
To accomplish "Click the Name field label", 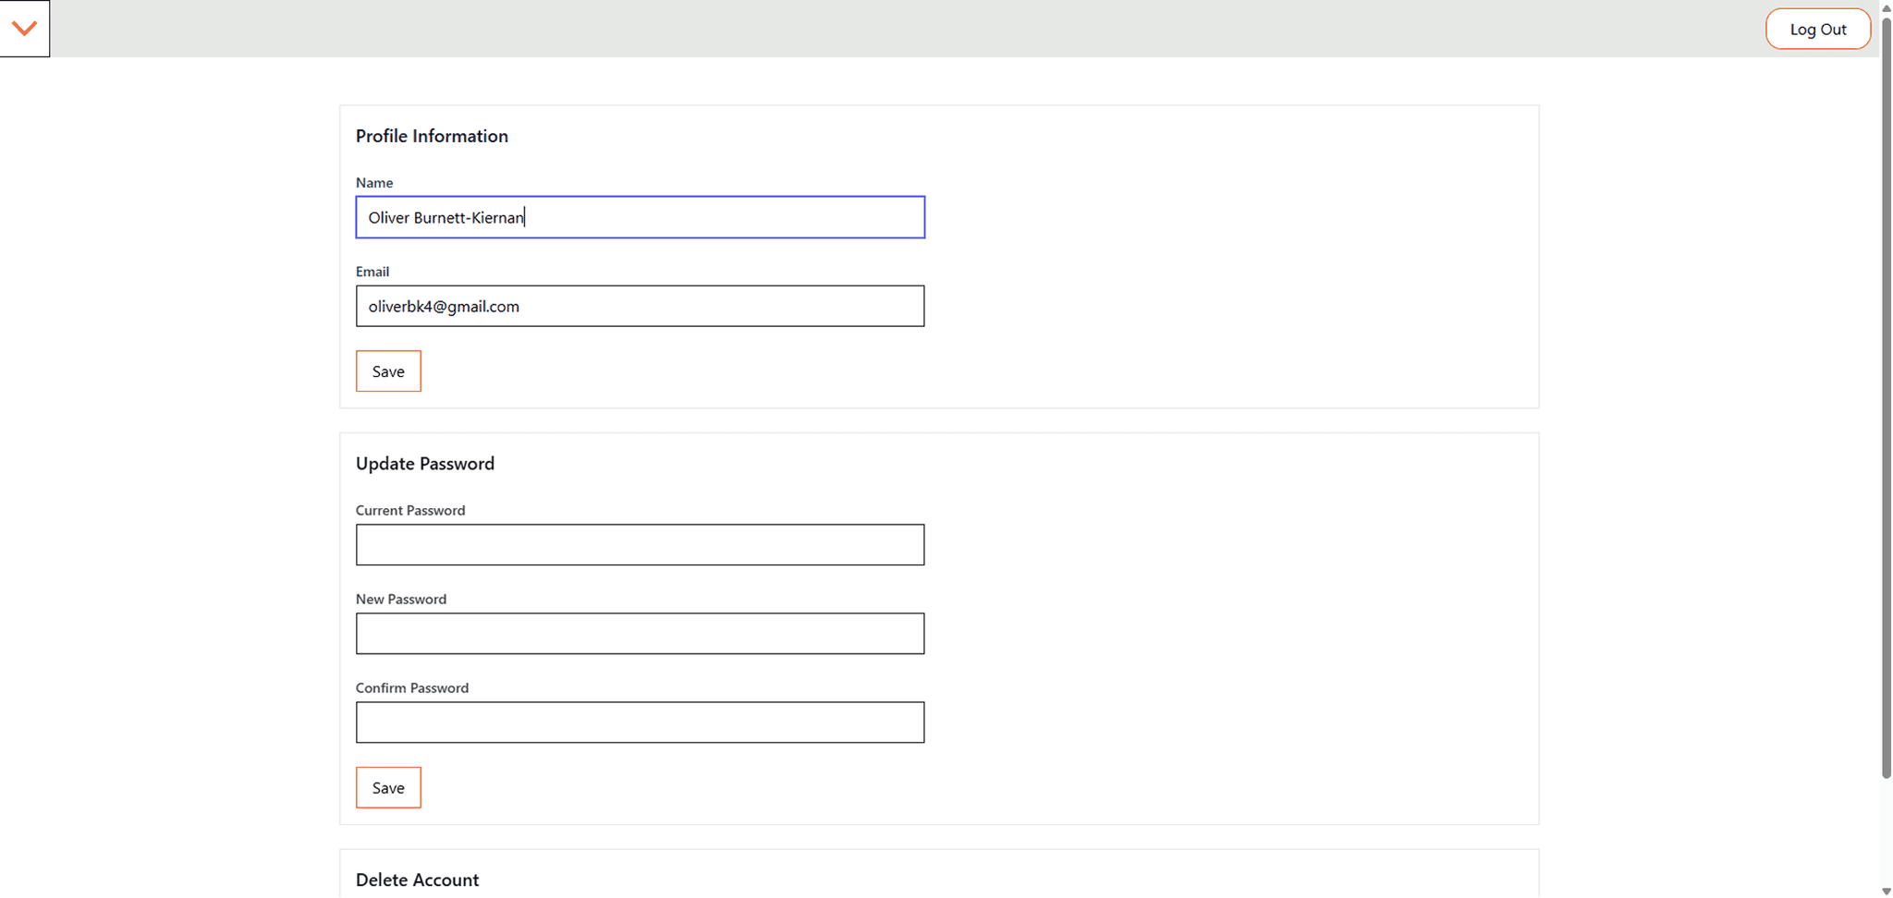I will coord(374,183).
